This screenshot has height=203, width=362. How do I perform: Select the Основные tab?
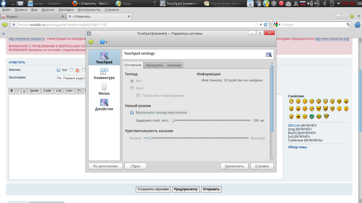(133, 65)
